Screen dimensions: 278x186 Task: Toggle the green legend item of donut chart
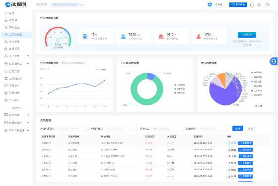pos(180,89)
